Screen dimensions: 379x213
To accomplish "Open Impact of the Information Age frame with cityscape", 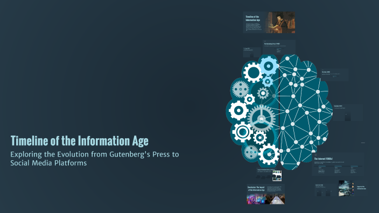I will pos(353,188).
